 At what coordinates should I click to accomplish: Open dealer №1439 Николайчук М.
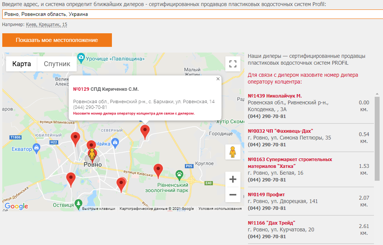(x=274, y=96)
